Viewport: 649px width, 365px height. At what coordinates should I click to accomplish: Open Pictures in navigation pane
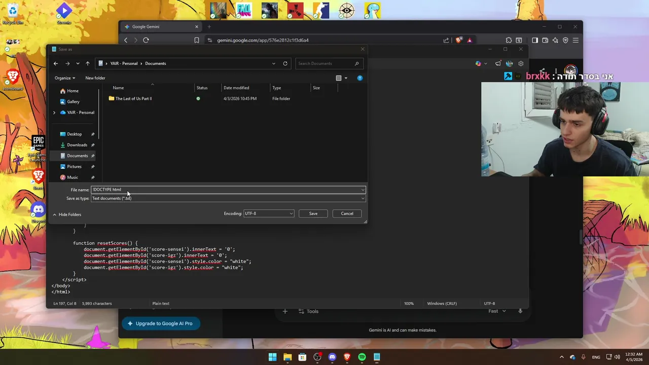74,167
